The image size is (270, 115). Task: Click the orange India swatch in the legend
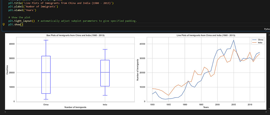pos(254,43)
